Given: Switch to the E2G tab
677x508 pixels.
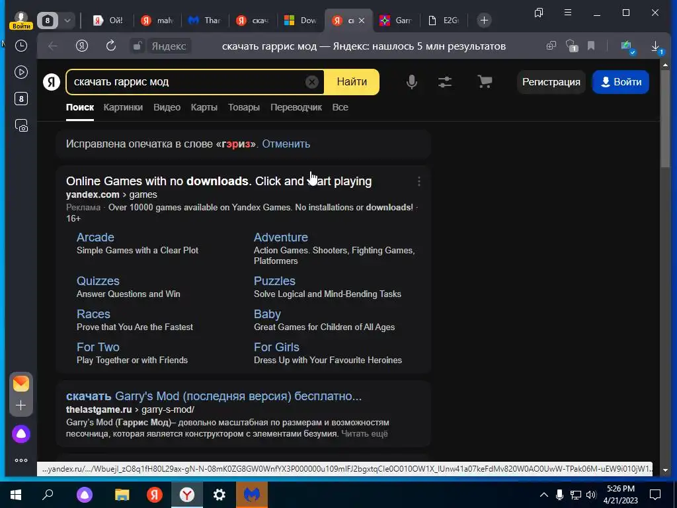Looking at the screenshot, I should pos(444,21).
